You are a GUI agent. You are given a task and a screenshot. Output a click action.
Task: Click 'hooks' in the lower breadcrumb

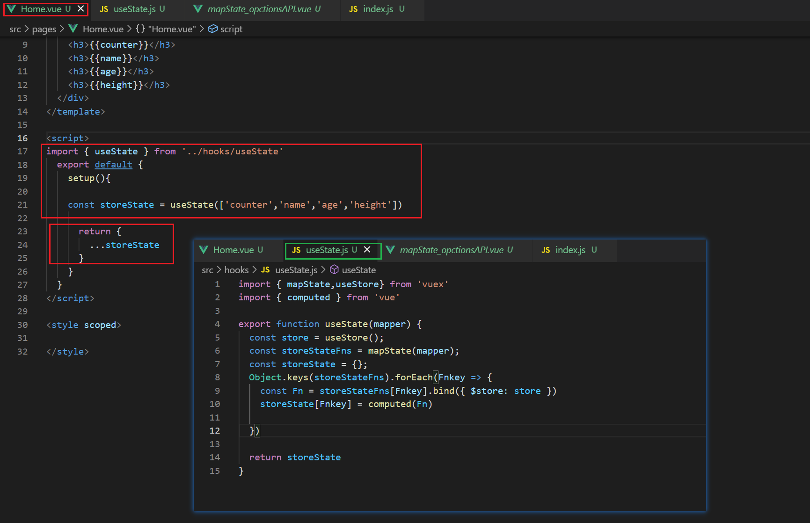[236, 270]
